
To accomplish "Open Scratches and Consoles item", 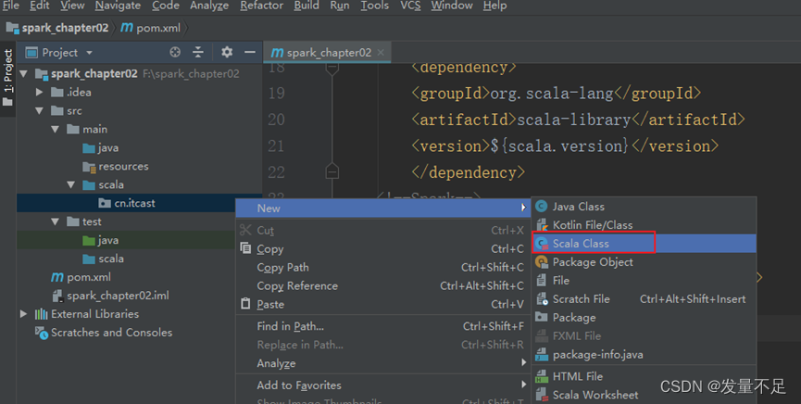I will click(x=111, y=333).
